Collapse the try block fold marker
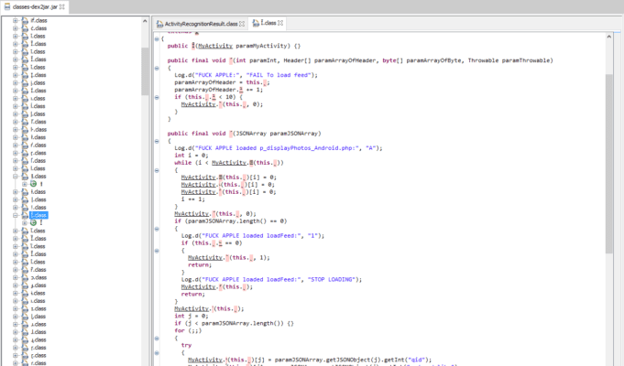Image resolution: width=624 pixels, height=366 pixels. (x=157, y=353)
